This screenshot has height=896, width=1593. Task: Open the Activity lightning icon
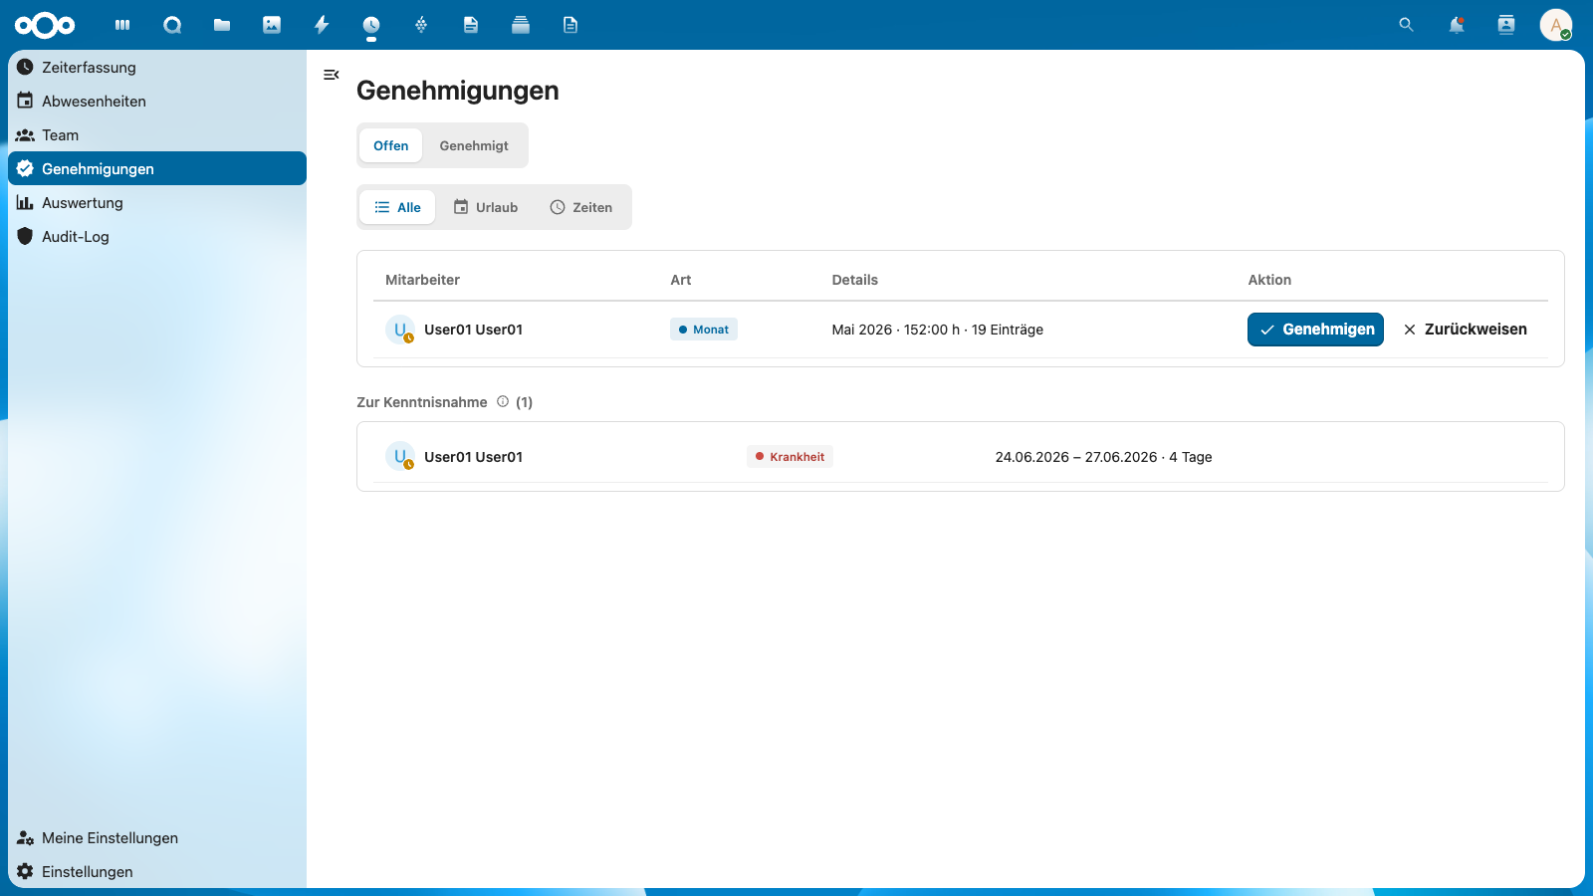(x=322, y=25)
